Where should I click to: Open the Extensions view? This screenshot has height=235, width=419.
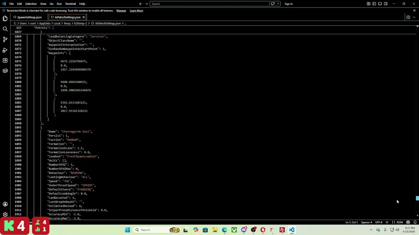(x=5, y=60)
